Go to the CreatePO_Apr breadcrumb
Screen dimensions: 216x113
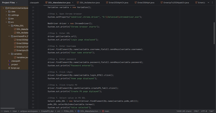47,111
